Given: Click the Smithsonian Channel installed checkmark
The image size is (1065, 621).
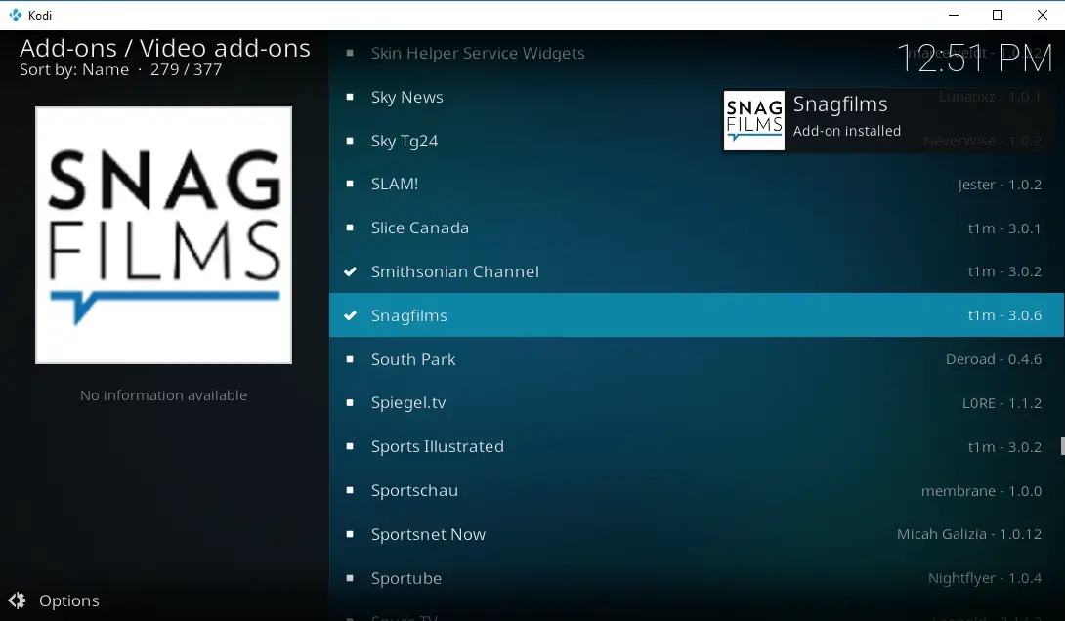Looking at the screenshot, I should click(350, 271).
